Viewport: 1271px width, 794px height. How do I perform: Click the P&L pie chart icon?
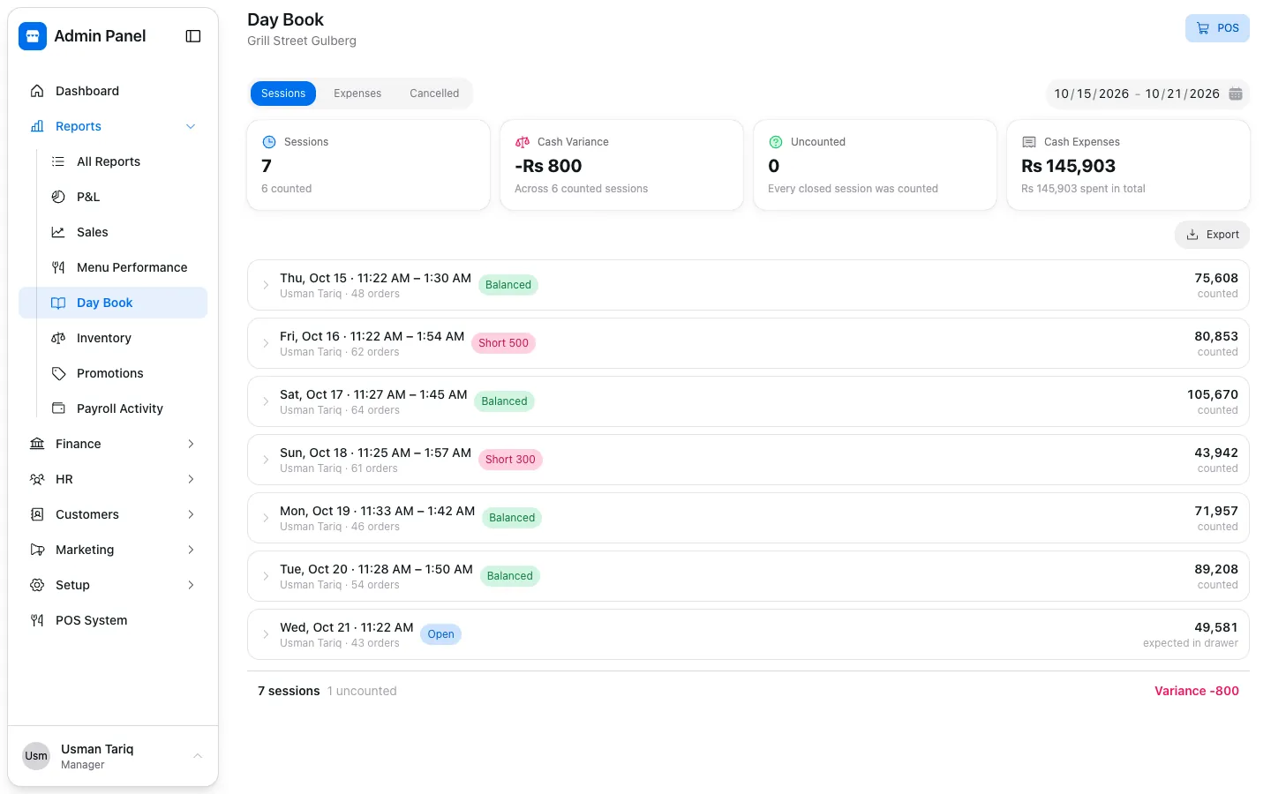pos(58,197)
